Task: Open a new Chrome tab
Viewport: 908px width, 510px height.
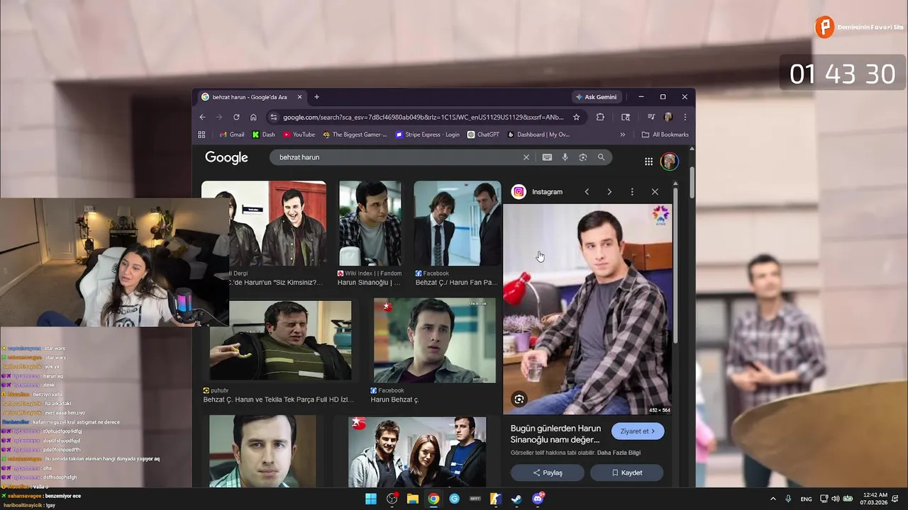Action: 316,97
